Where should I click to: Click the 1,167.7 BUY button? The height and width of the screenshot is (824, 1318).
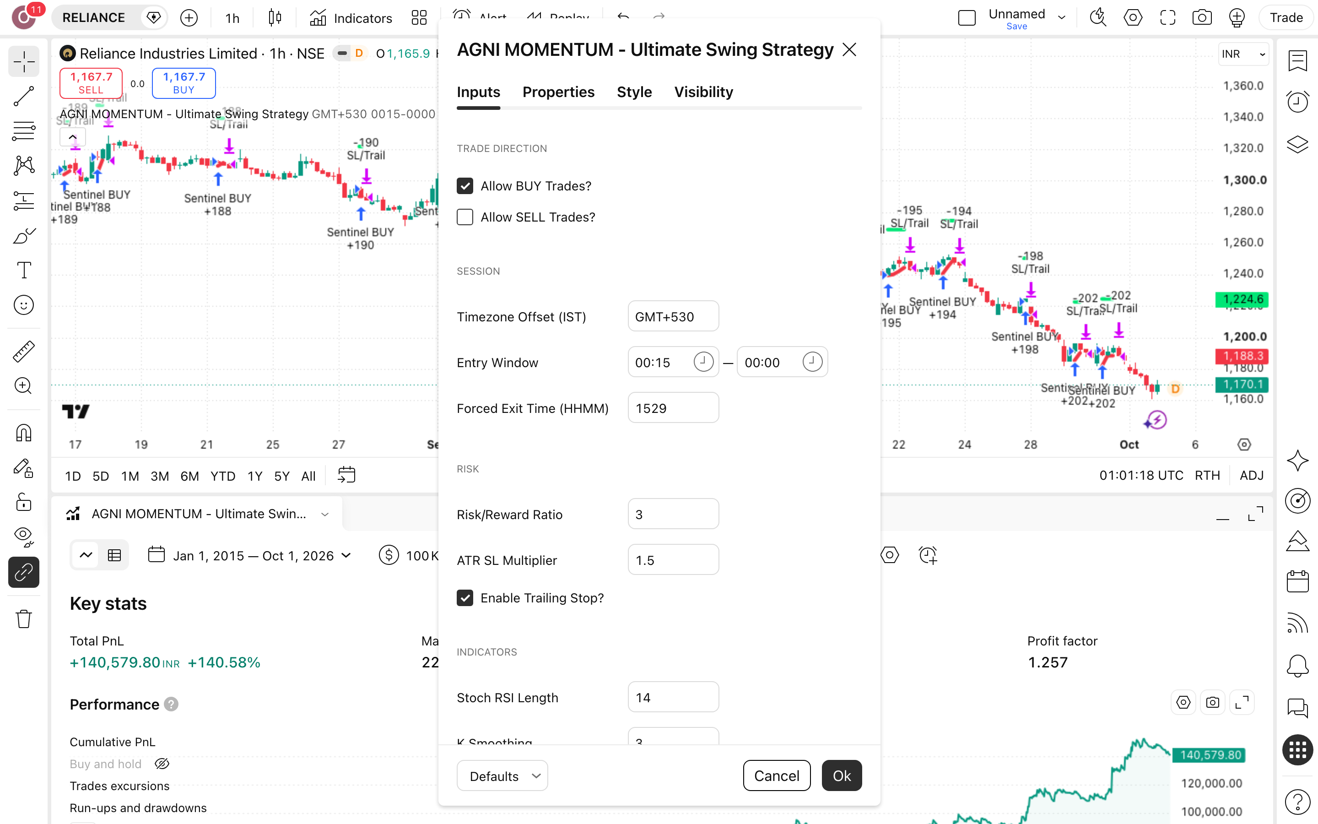[184, 83]
